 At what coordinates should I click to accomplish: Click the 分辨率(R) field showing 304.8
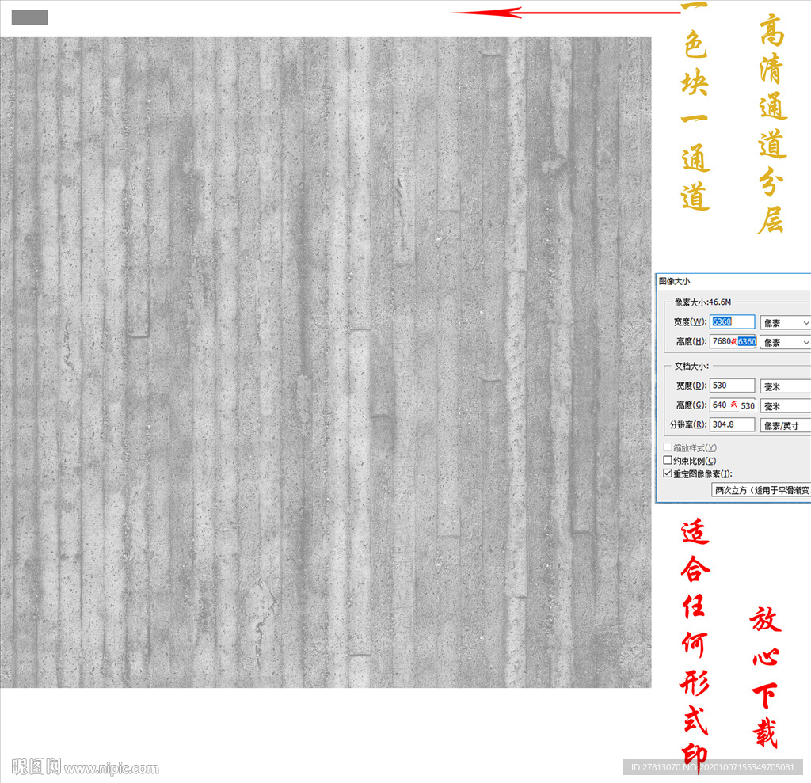click(732, 424)
